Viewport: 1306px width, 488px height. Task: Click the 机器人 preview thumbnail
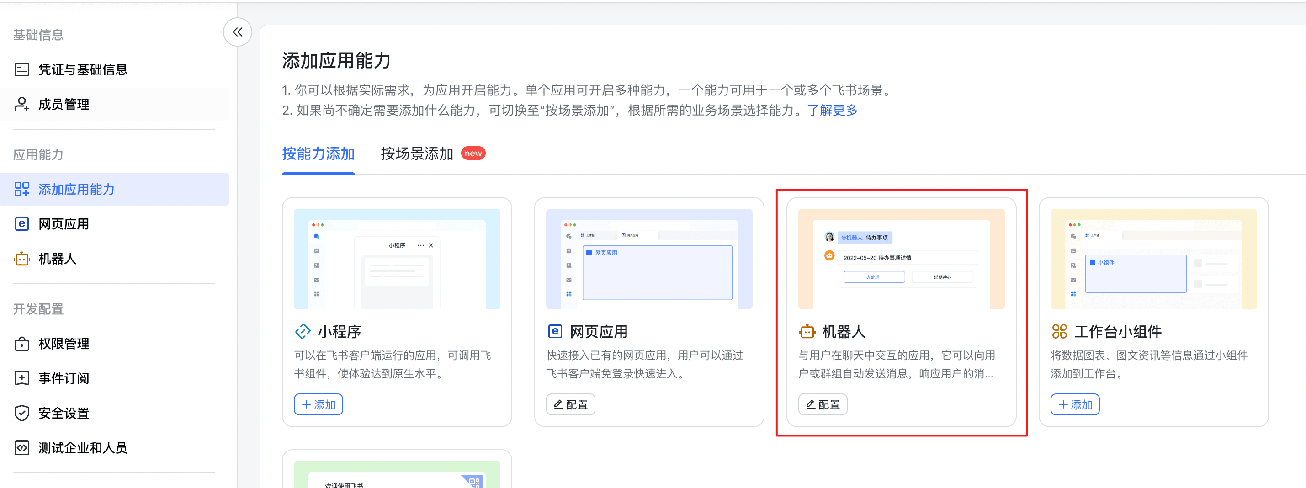click(x=902, y=259)
